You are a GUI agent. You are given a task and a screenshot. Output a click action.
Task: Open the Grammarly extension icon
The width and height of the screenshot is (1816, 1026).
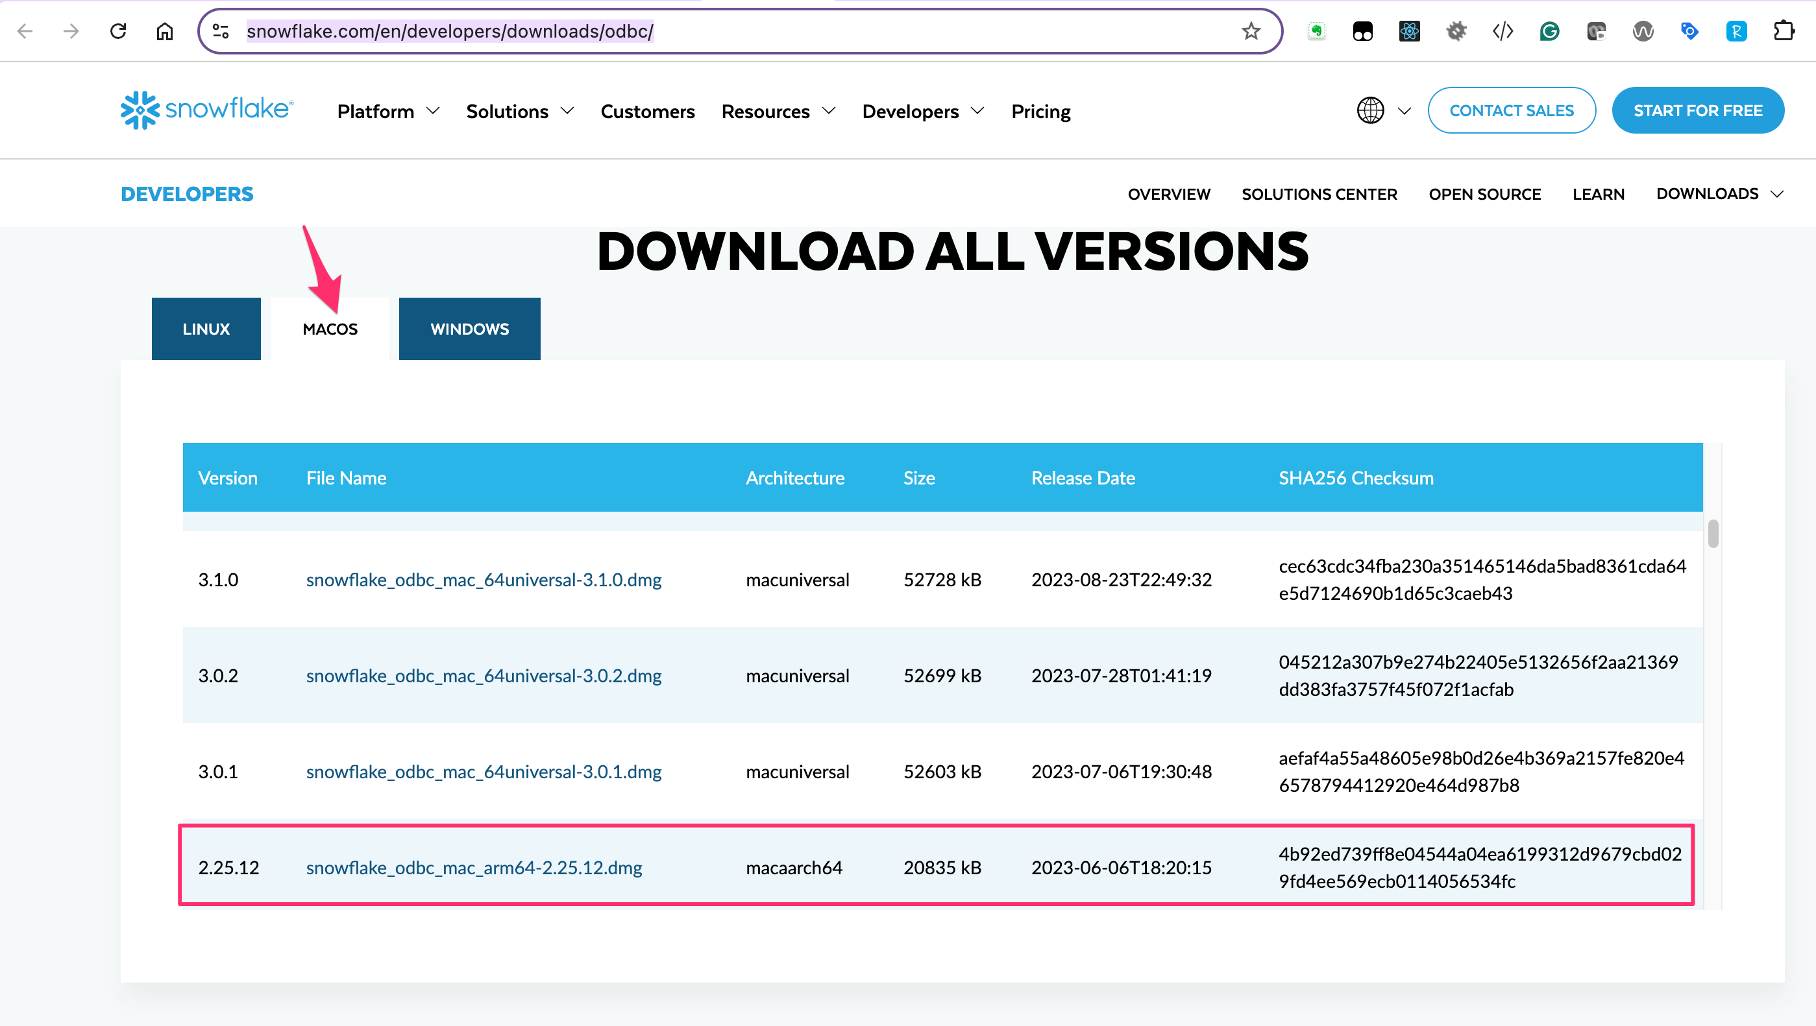pyautogui.click(x=1549, y=31)
